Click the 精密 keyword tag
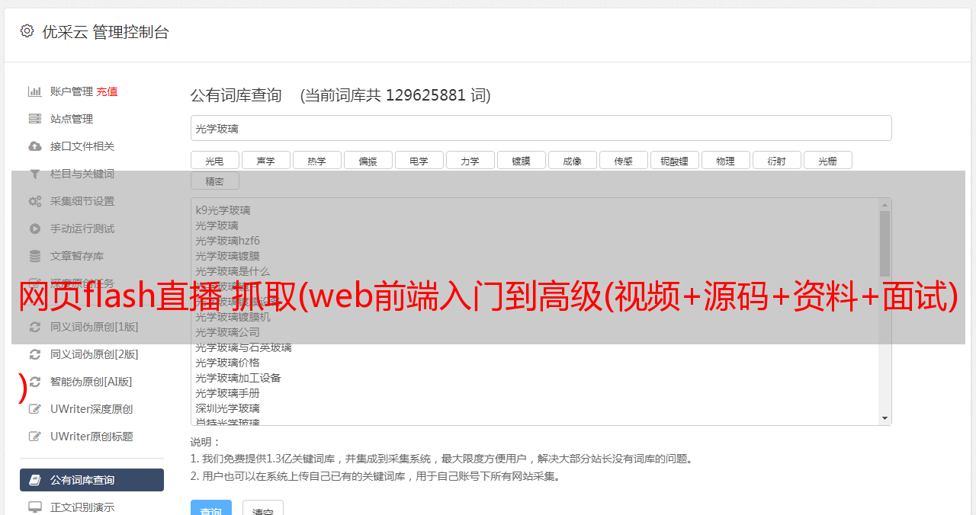976x515 pixels. tap(214, 181)
